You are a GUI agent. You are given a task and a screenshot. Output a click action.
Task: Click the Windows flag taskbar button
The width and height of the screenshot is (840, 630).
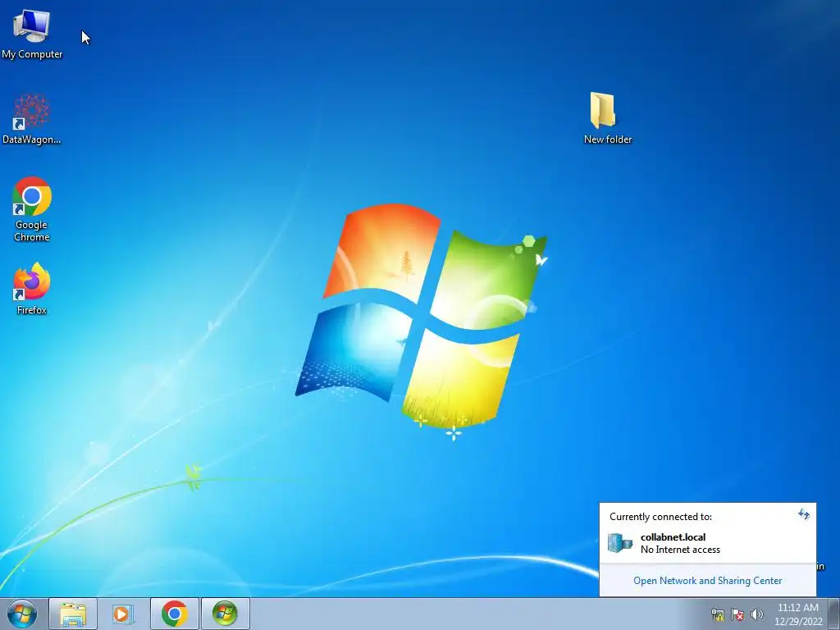tap(225, 614)
